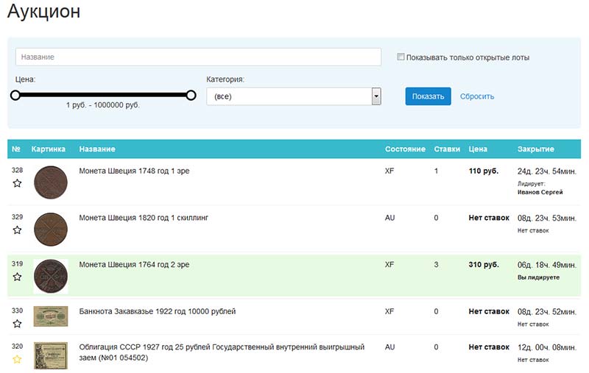This screenshot has height=373, width=589.
Task: Sort by the Ставки column header
Action: (x=446, y=149)
